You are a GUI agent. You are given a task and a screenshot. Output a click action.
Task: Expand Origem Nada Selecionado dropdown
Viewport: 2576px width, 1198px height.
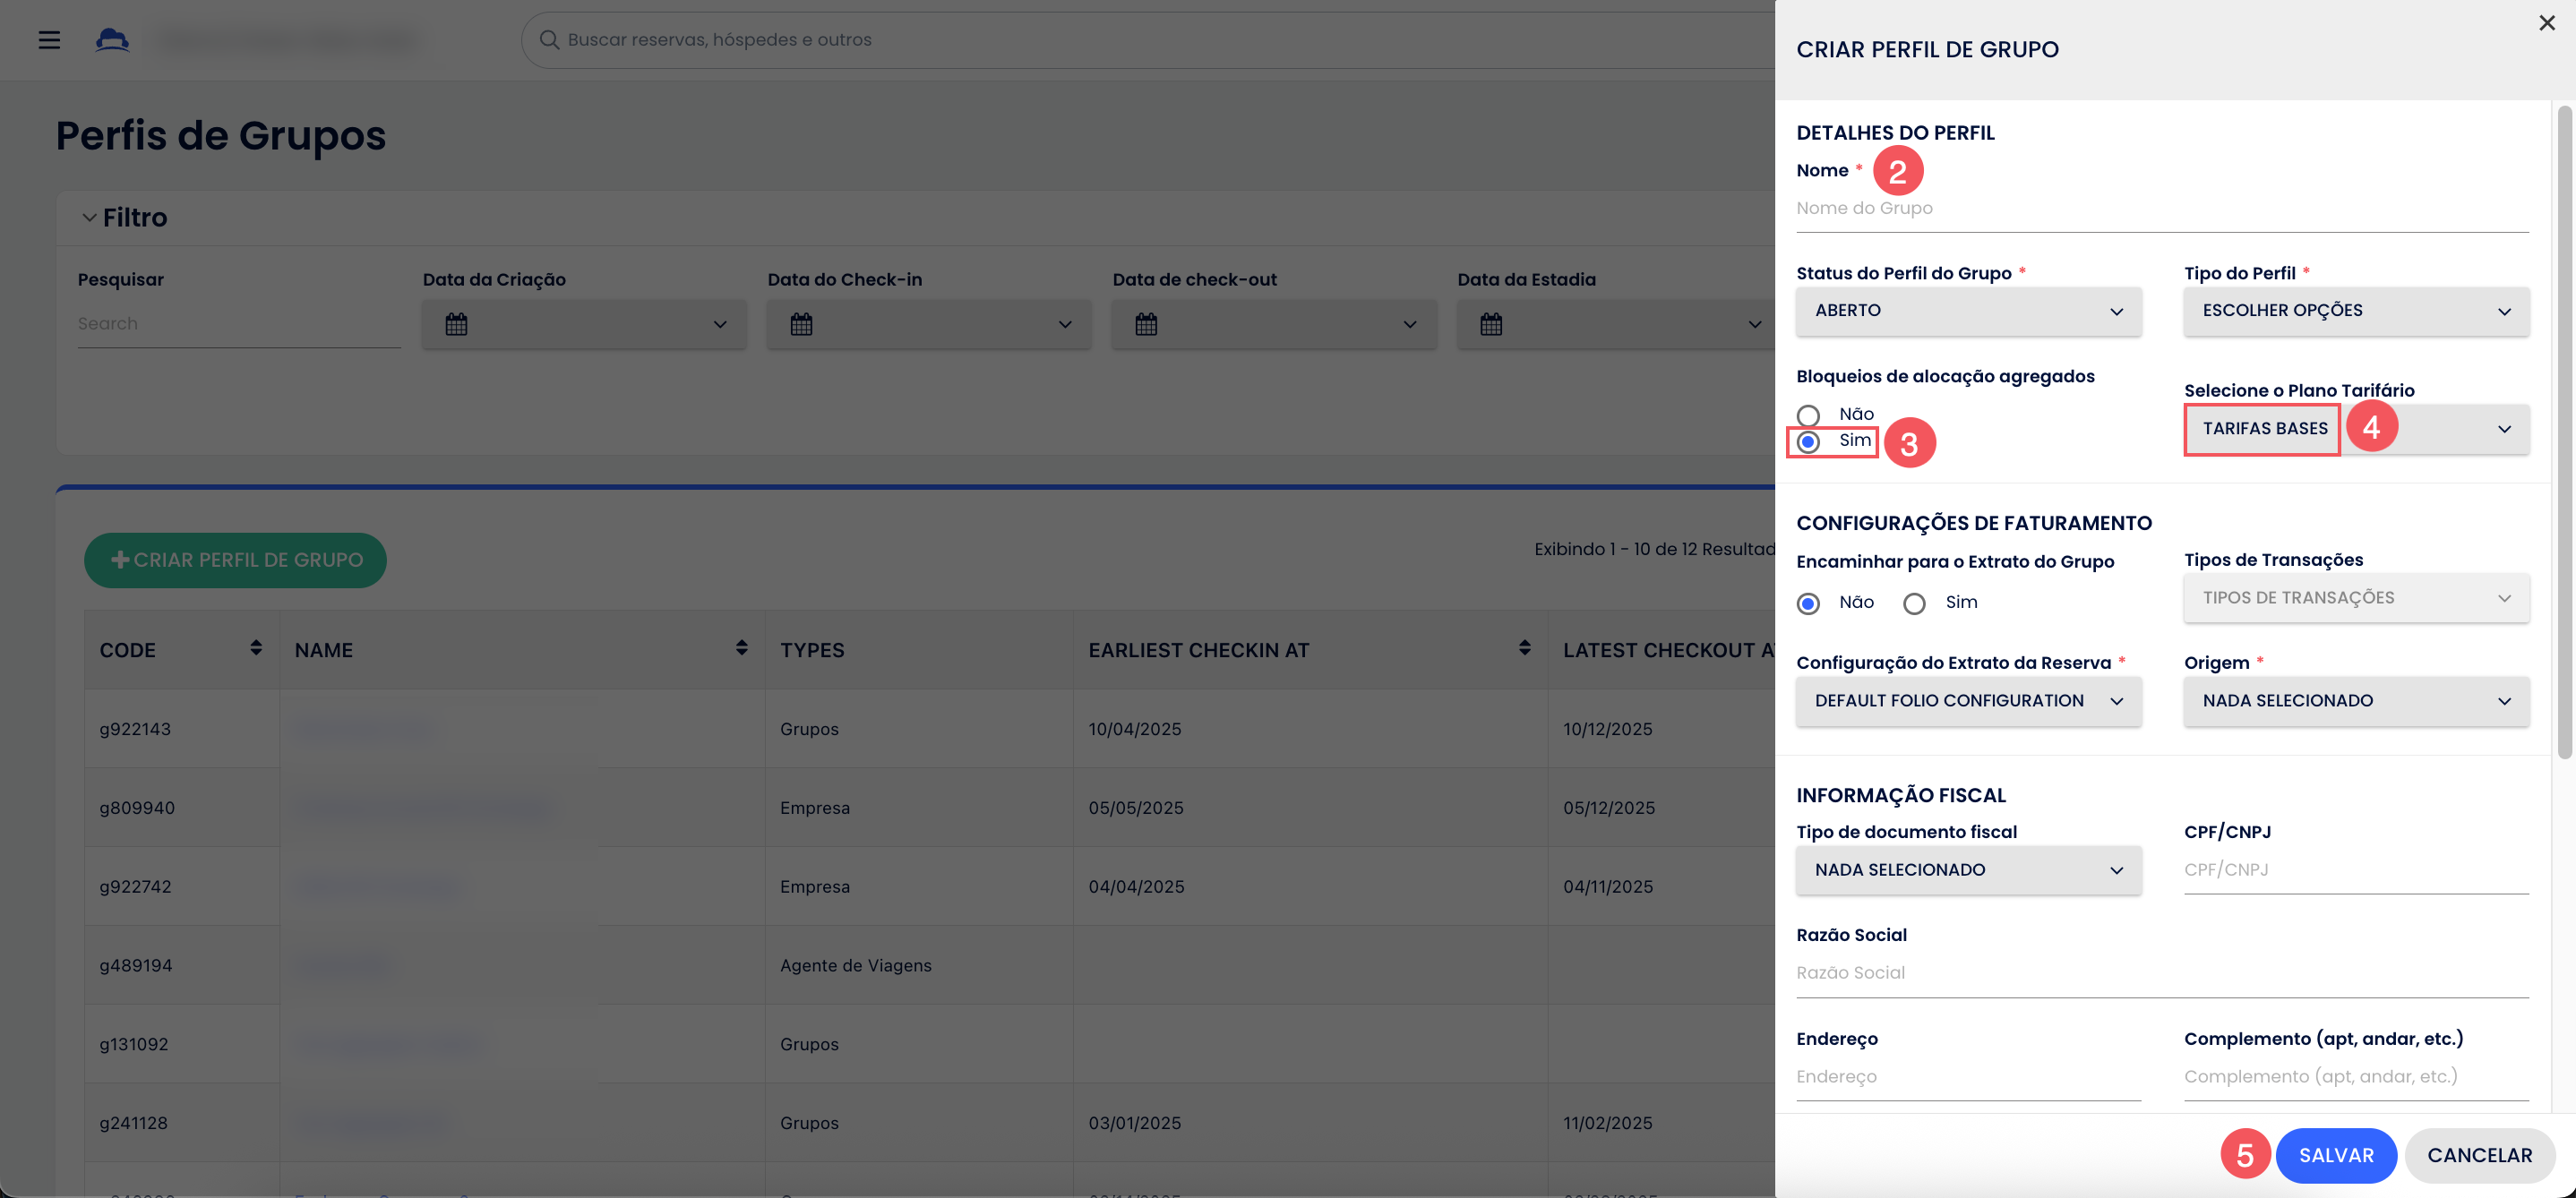tap(2356, 701)
